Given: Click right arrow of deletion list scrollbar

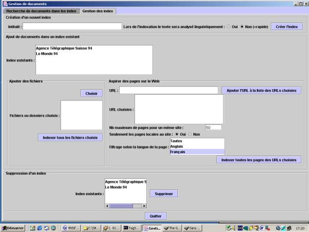Looking at the screenshot, I should tap(144, 206).
